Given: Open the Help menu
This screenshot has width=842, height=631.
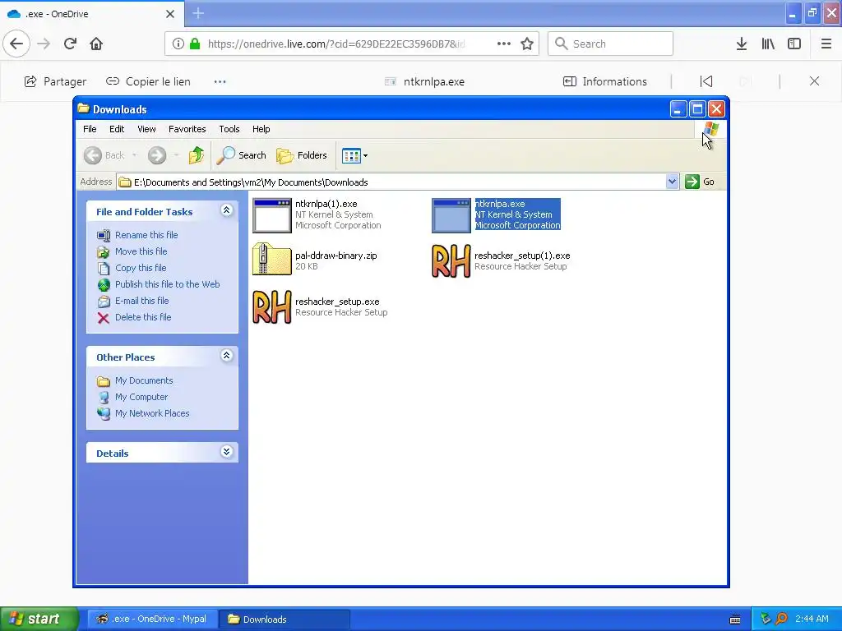Looking at the screenshot, I should (261, 129).
